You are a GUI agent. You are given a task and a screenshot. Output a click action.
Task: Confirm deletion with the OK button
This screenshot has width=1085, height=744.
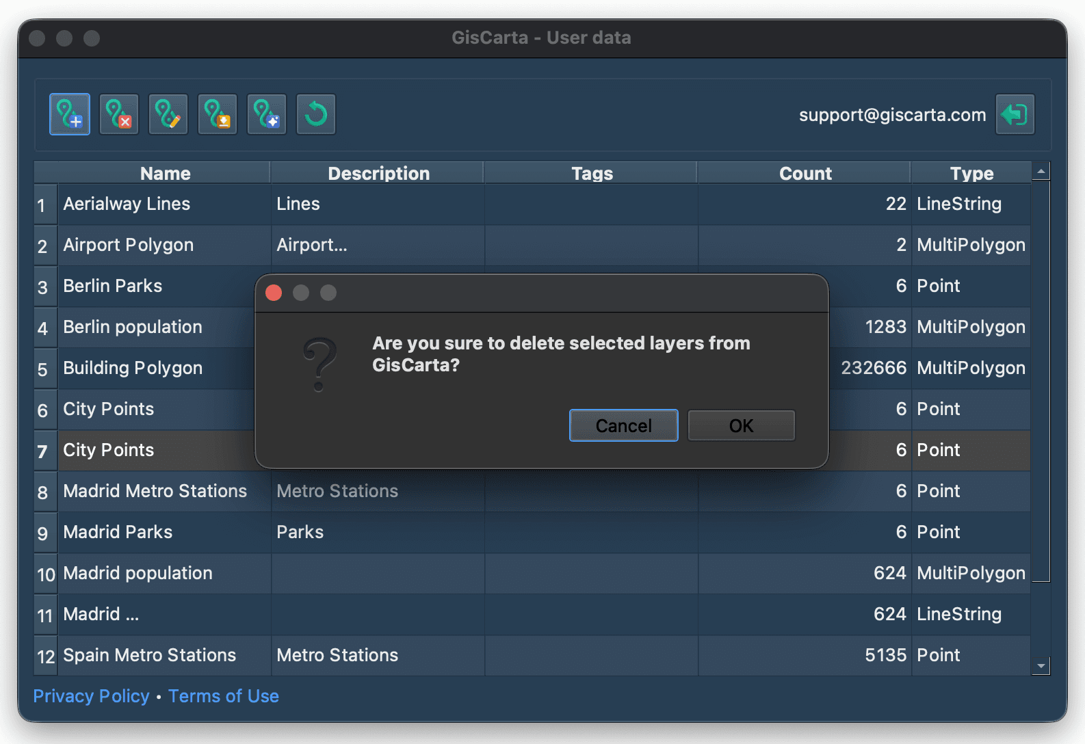[x=741, y=425]
